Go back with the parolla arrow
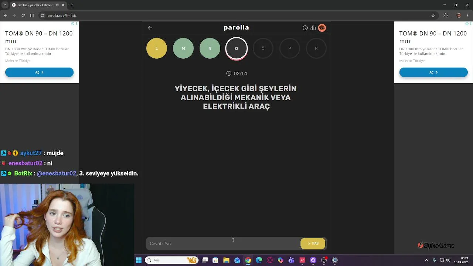 (150, 28)
